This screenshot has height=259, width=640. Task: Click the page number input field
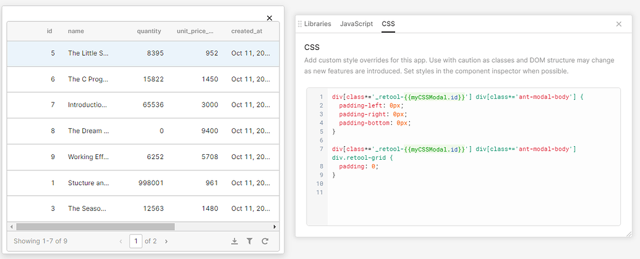click(x=135, y=241)
